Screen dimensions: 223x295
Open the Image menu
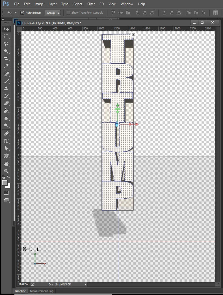(39, 4)
